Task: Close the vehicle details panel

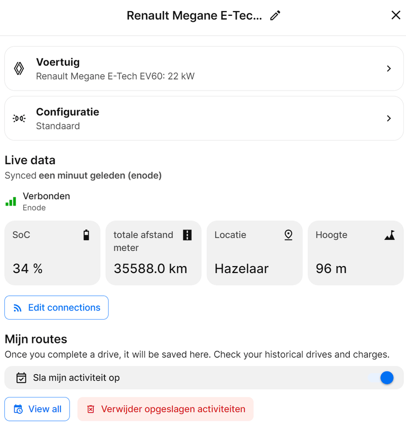Action: tap(395, 15)
